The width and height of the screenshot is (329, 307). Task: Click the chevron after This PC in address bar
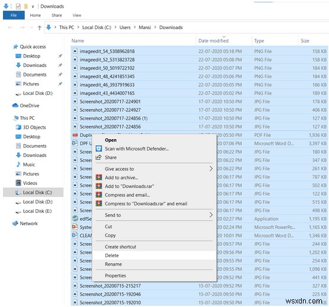[x=78, y=27]
